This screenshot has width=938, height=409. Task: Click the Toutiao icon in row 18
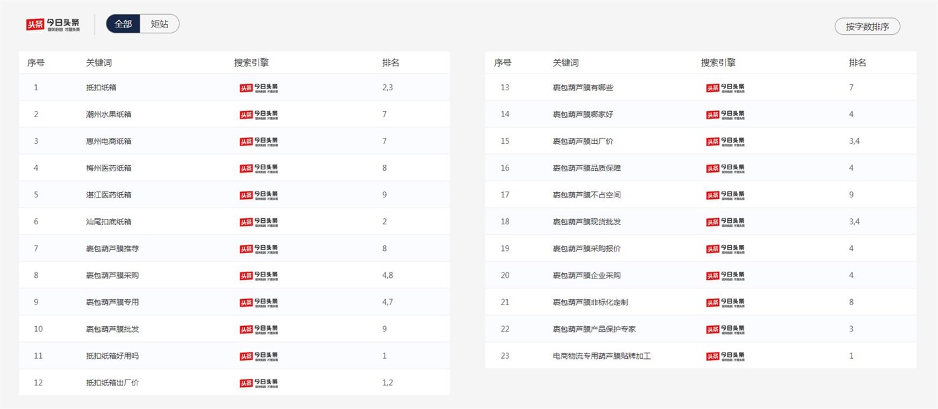pyautogui.click(x=725, y=222)
